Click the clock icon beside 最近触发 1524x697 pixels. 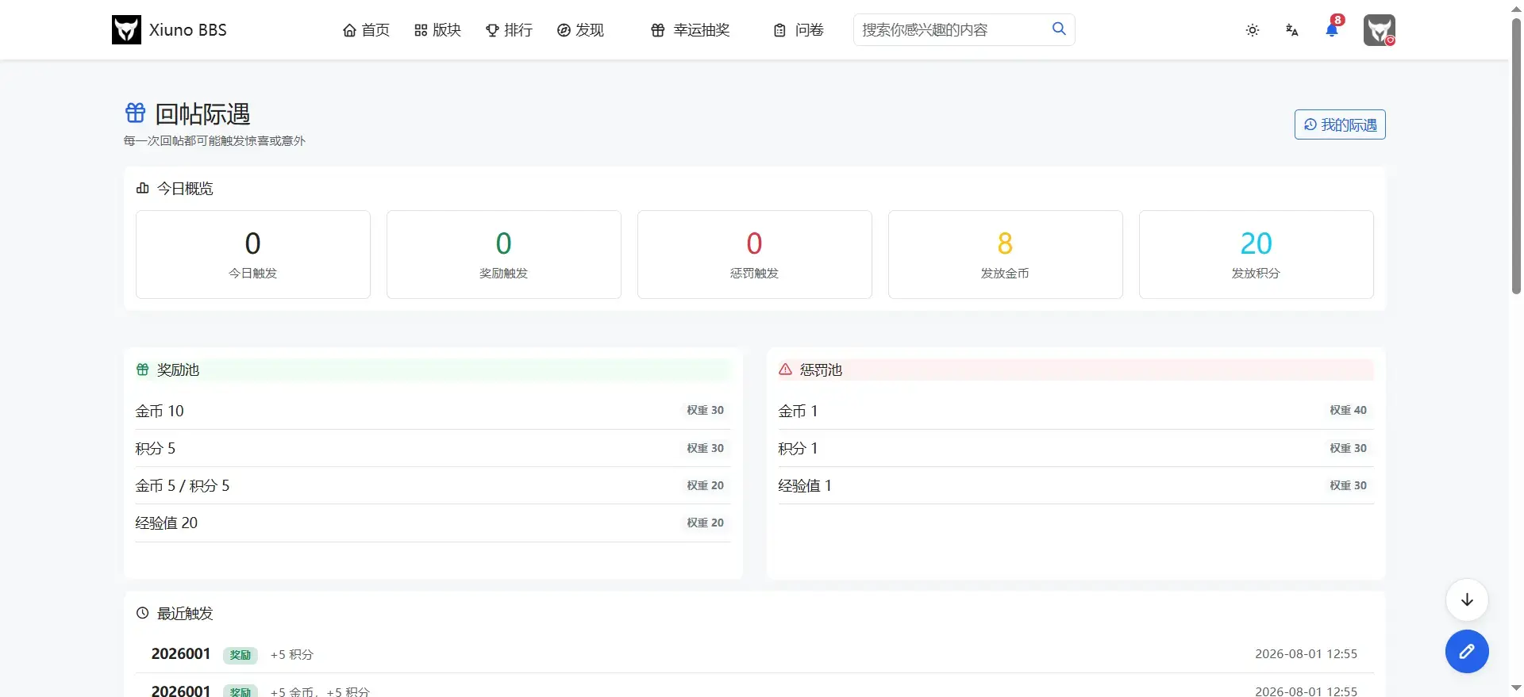[143, 613]
